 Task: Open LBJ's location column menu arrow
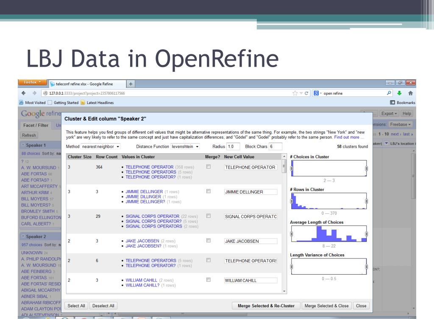pyautogui.click(x=387, y=143)
